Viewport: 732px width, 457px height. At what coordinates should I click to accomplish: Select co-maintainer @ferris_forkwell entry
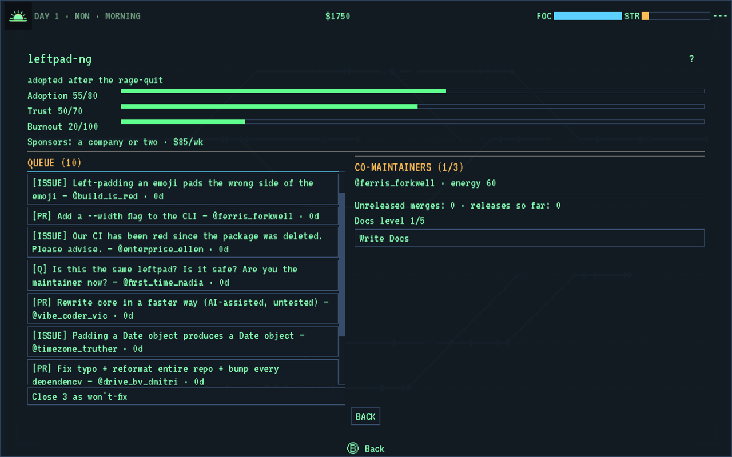425,183
